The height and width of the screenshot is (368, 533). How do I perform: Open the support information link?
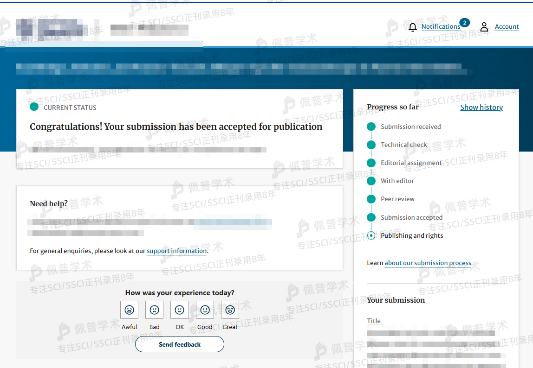tap(177, 251)
